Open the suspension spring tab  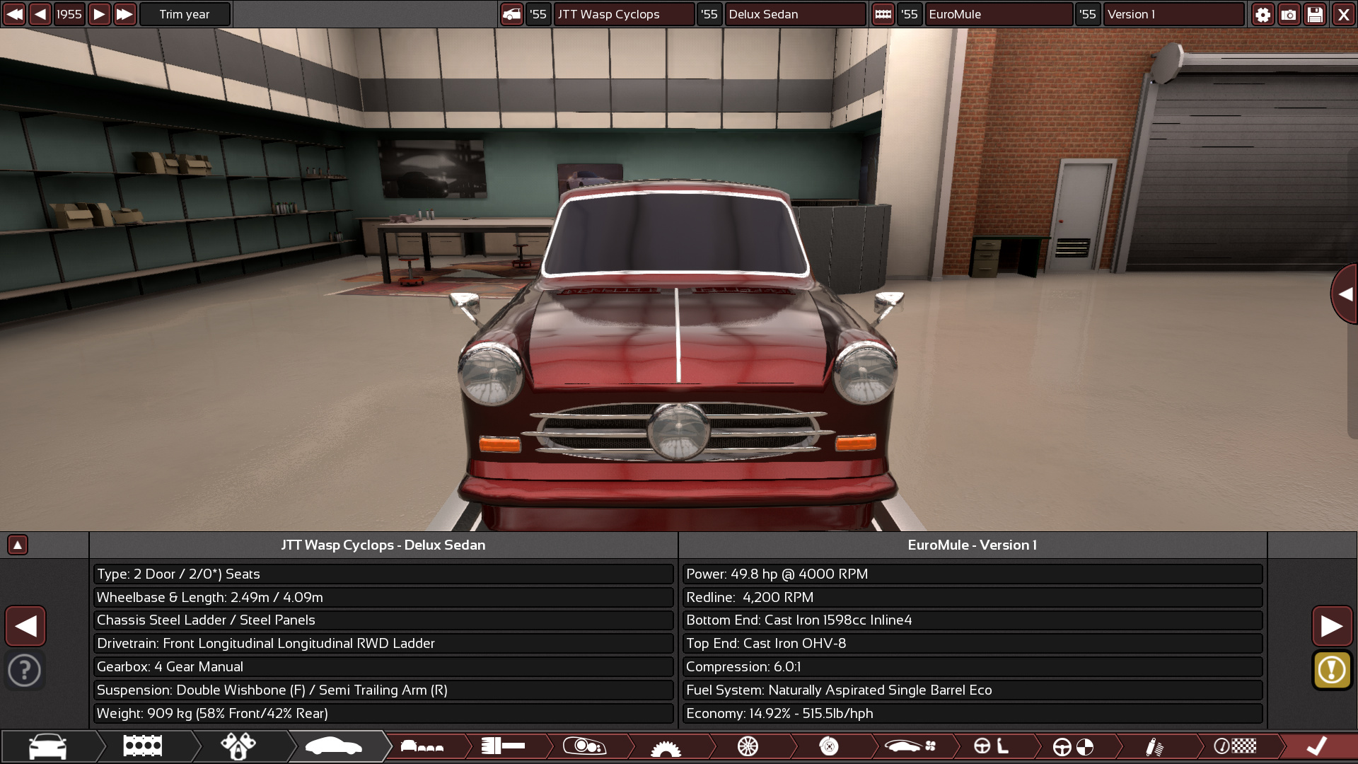click(x=1154, y=746)
